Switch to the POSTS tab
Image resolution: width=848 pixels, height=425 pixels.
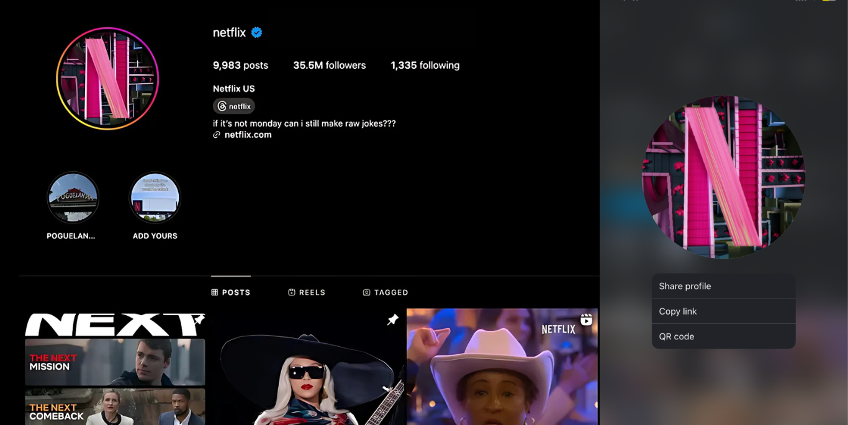pyautogui.click(x=231, y=292)
